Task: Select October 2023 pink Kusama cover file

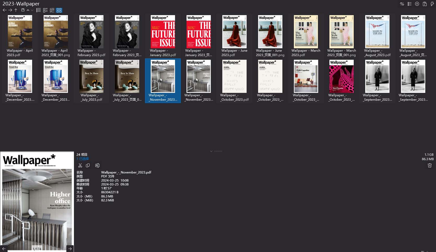Action: pyautogui.click(x=342, y=81)
